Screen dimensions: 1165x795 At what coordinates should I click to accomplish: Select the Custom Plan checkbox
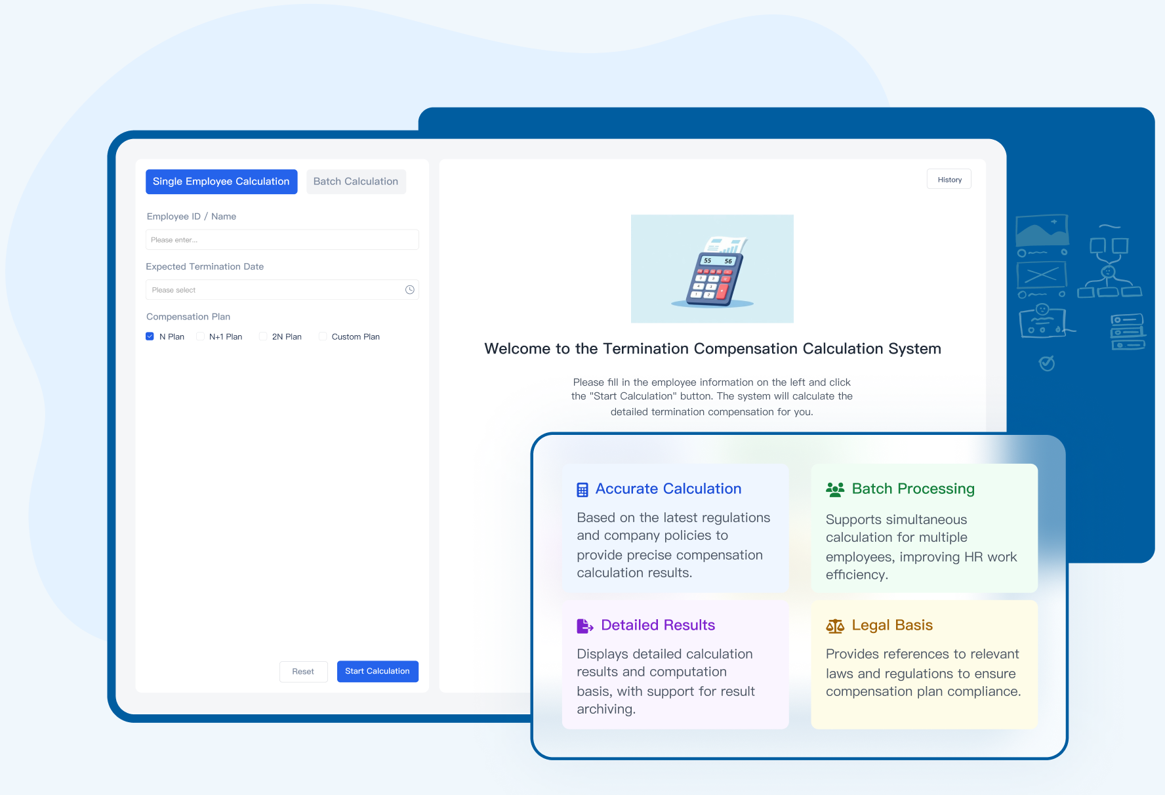click(323, 336)
